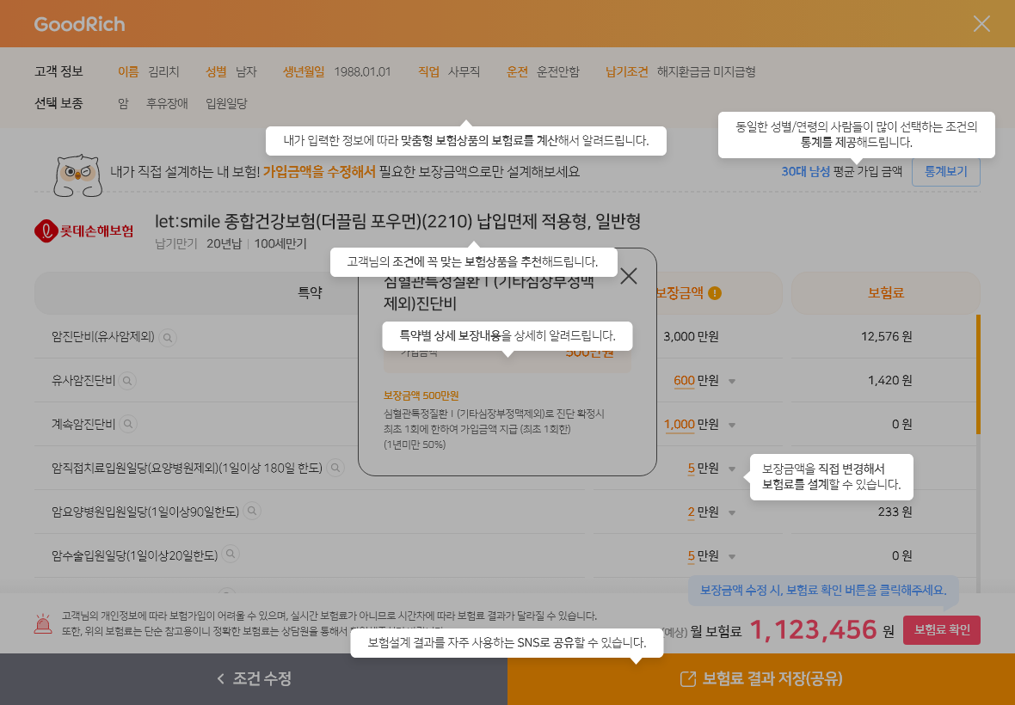The width and height of the screenshot is (1015, 705).
Task: Click the 20년납 payment period text
Action: [x=224, y=244]
